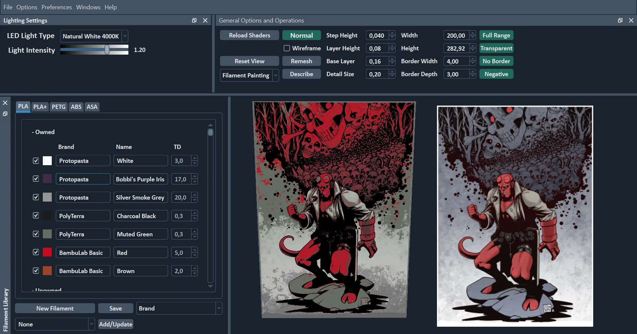Float the General Options and Operations panel
Viewport: 637px width, 334px height.
tap(620, 21)
